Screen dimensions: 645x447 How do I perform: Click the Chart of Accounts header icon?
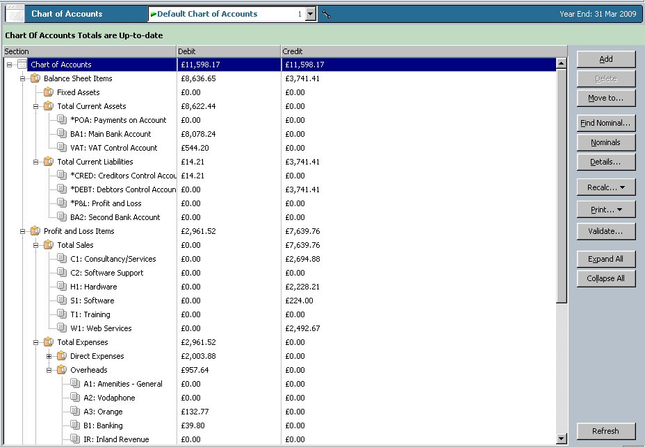point(15,14)
